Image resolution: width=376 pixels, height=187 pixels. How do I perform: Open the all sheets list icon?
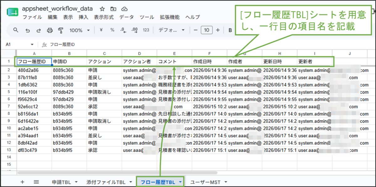(36, 182)
